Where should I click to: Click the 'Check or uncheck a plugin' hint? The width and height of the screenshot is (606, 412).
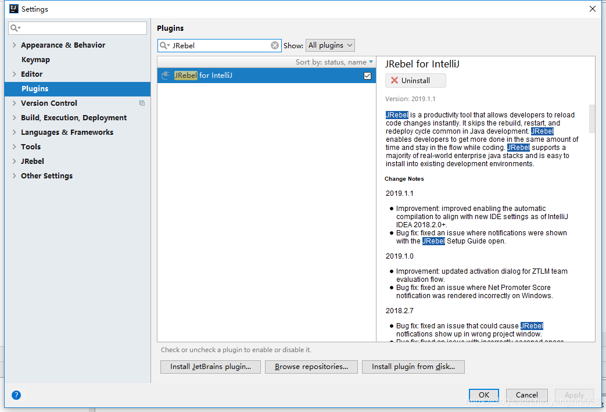click(236, 350)
